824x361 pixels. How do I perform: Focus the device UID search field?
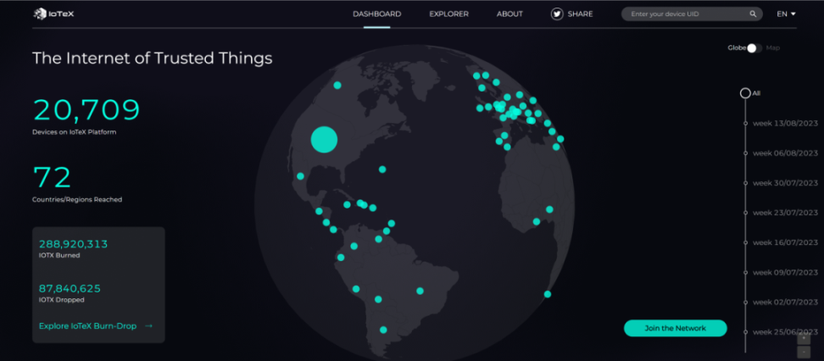click(x=692, y=14)
